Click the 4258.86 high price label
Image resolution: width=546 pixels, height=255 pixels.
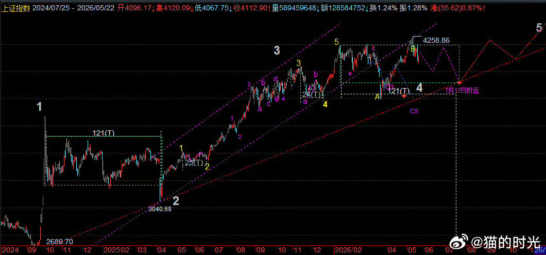pos(436,40)
